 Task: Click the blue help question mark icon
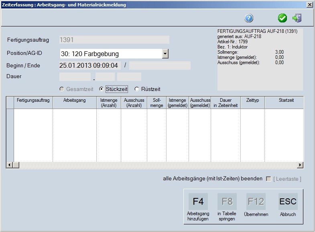point(249,18)
